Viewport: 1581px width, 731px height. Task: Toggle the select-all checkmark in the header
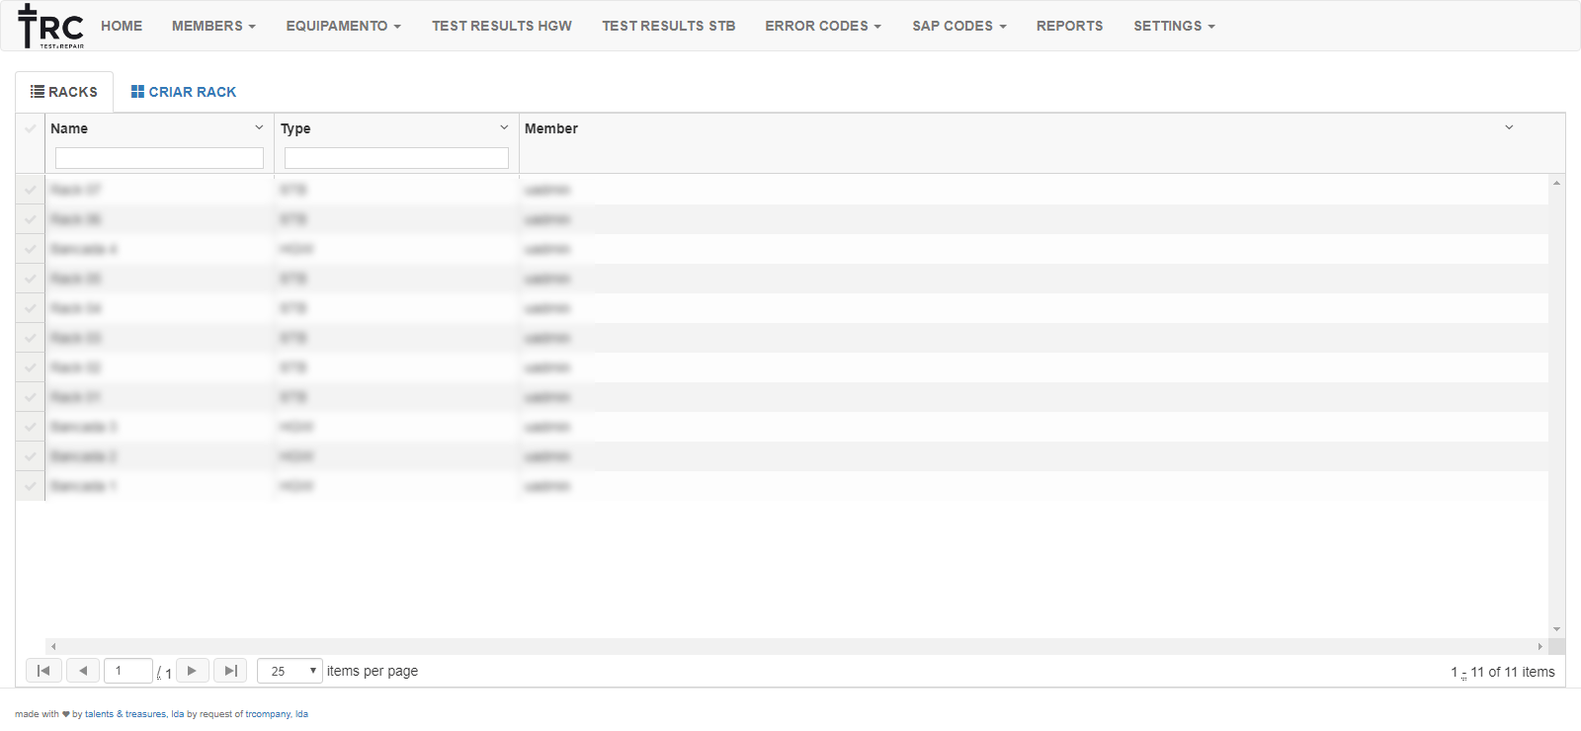coord(31,128)
